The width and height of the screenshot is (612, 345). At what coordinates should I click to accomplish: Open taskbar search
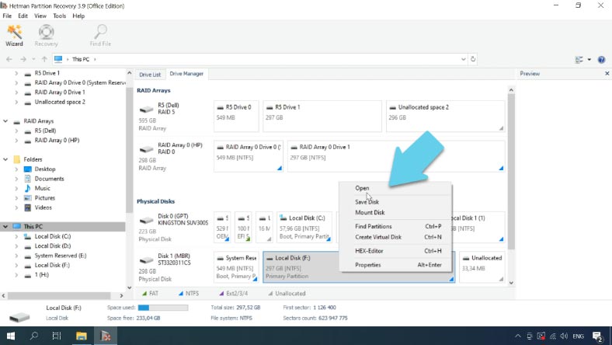(34, 336)
